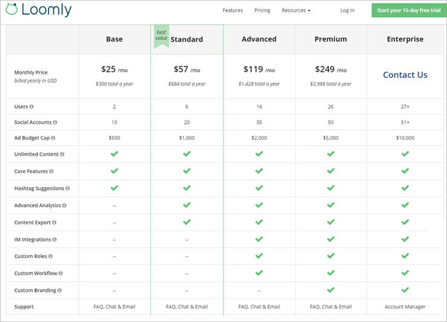Viewport: 447px width, 322px height.
Task: Open the Resources dropdown menu
Action: pyautogui.click(x=296, y=10)
